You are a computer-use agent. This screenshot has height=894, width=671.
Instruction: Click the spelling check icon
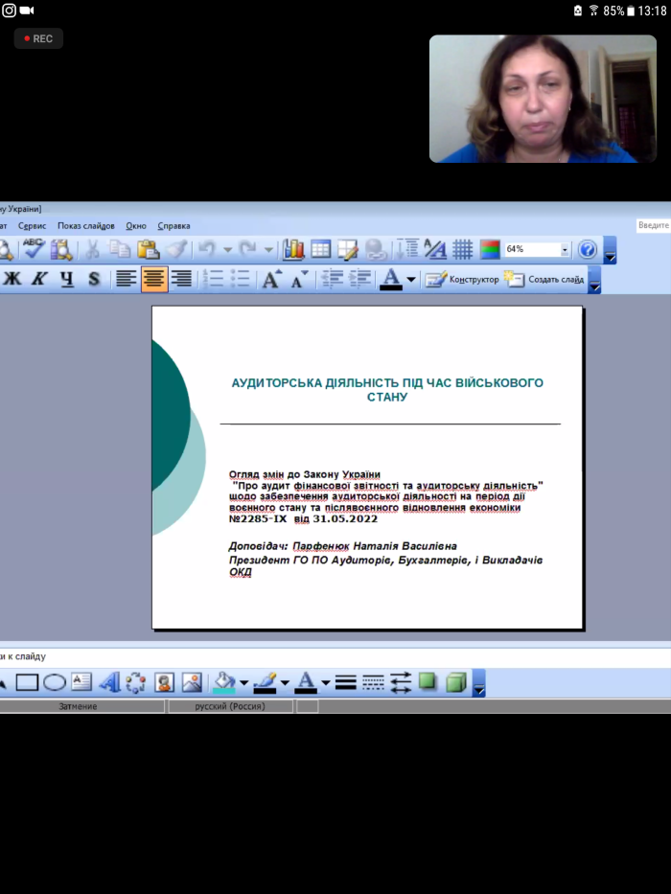35,250
